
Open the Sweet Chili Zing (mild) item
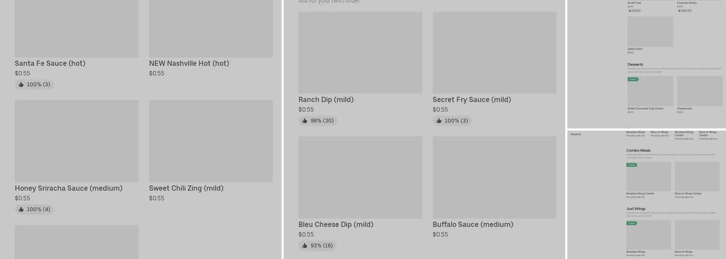tap(186, 188)
